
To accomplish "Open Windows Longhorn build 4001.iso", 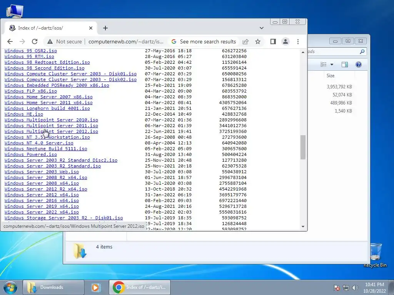I will pyautogui.click(x=47, y=108).
